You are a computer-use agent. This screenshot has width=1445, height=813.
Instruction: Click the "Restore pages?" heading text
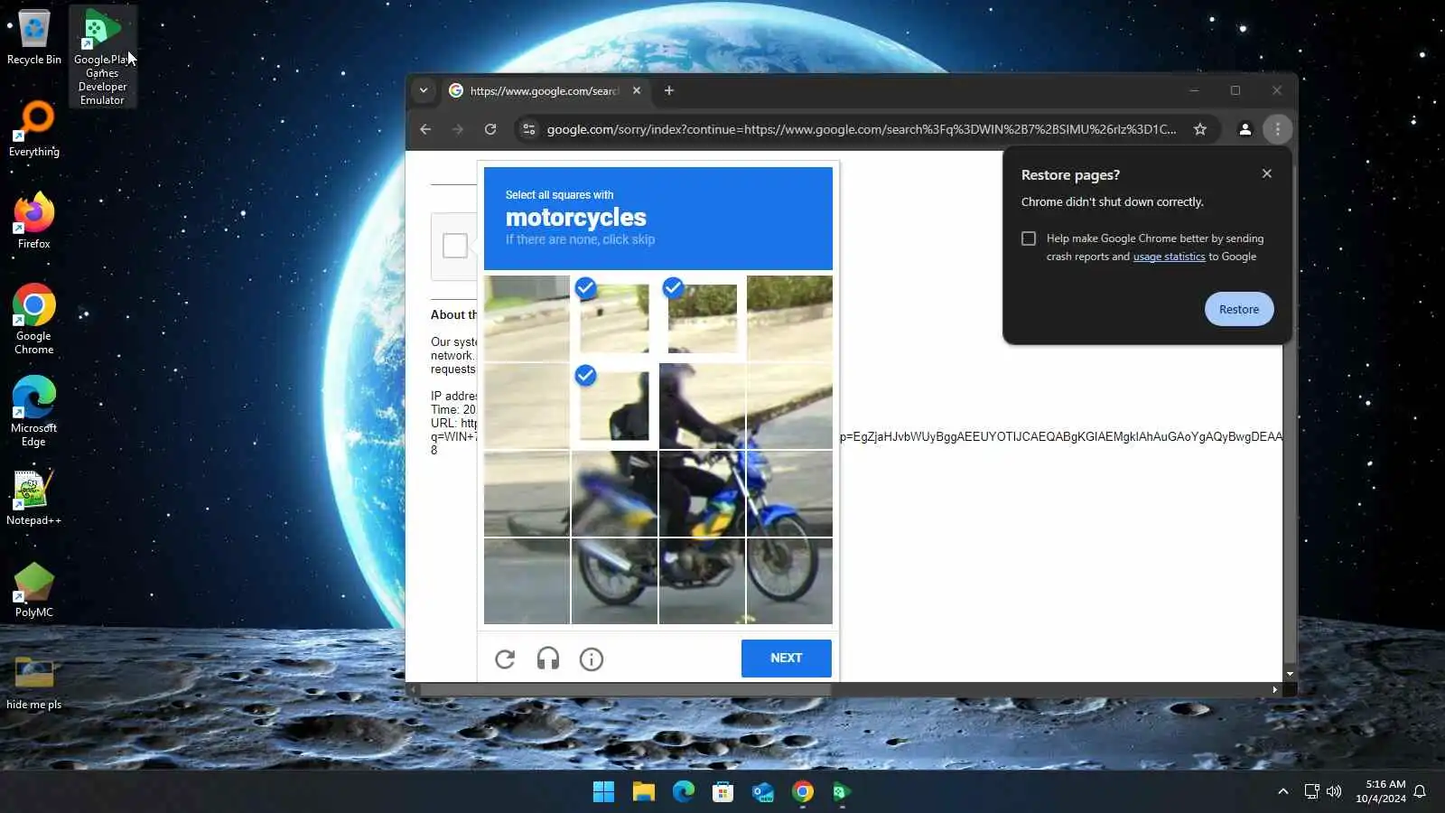tap(1070, 175)
